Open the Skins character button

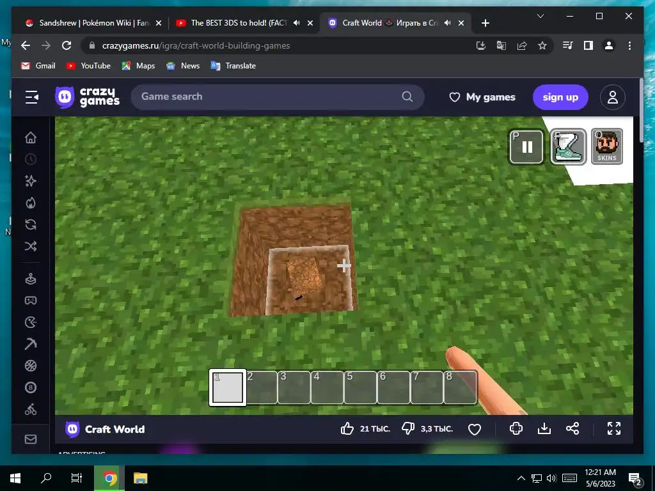(606, 146)
